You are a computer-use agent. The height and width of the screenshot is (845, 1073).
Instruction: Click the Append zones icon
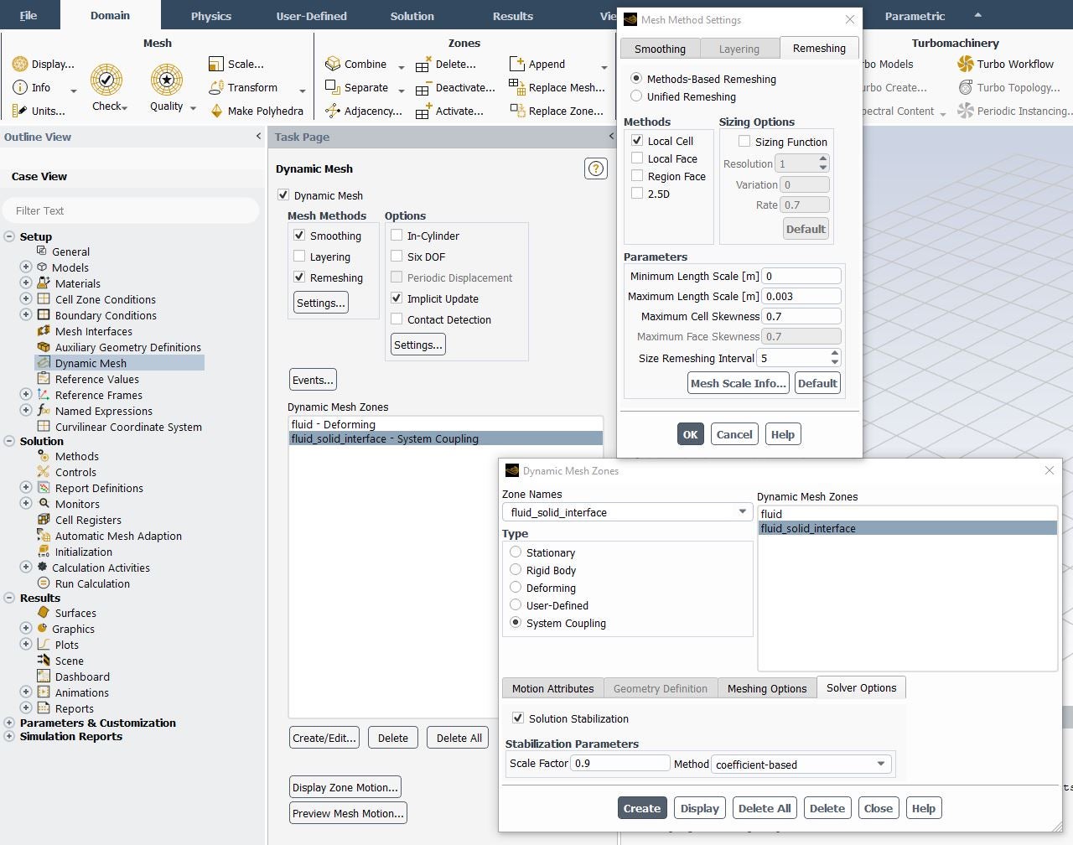tap(516, 64)
